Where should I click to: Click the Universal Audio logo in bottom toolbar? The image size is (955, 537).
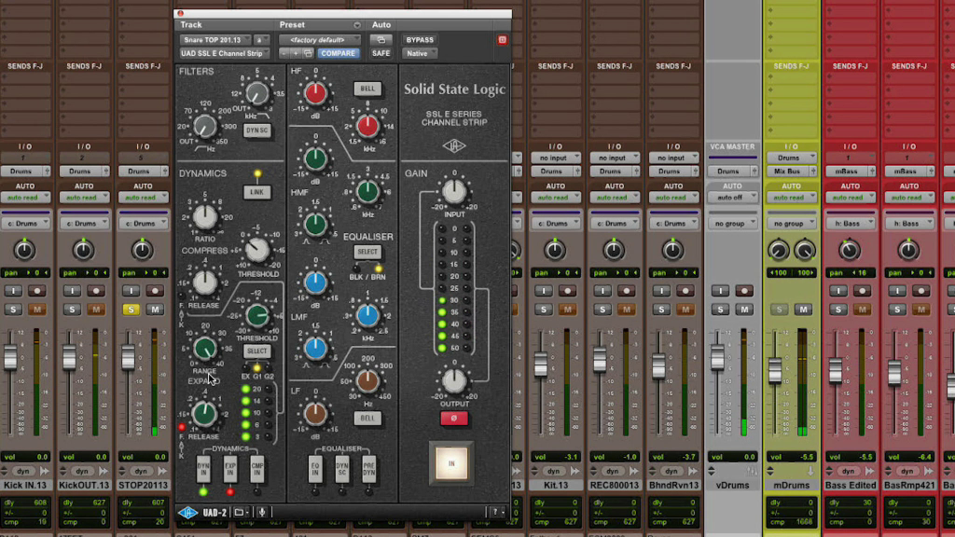pyautogui.click(x=187, y=512)
